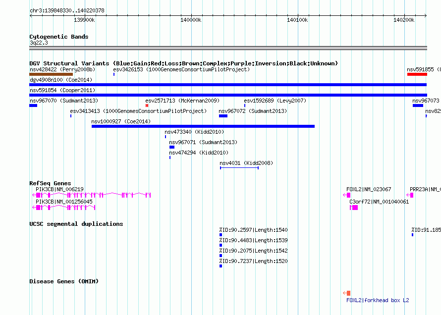
Task: Click the nsv4031 (Kidd2008) interval line
Action: pyautogui.click(x=239, y=168)
